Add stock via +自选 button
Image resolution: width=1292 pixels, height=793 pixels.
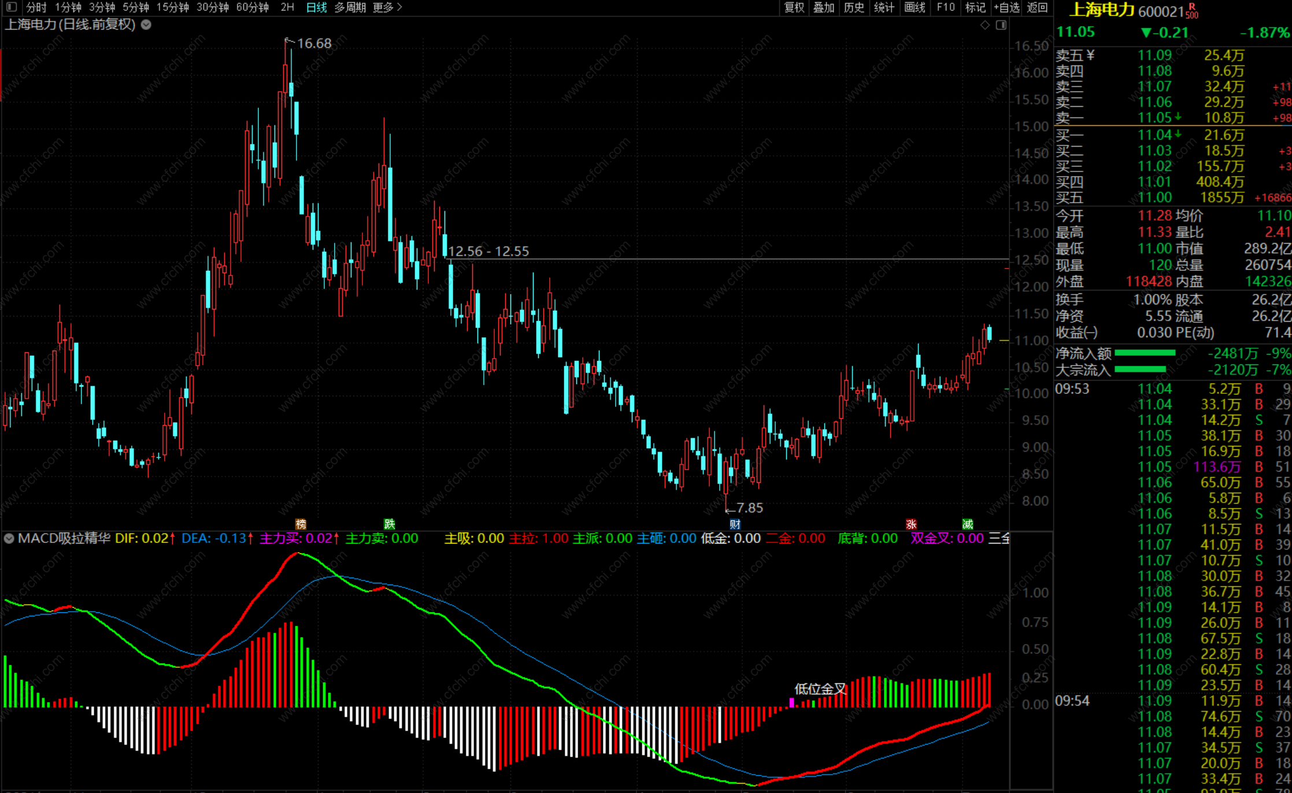click(x=1006, y=8)
